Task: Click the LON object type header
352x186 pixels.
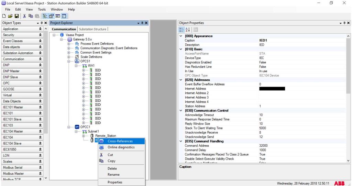Action: (22, 155)
